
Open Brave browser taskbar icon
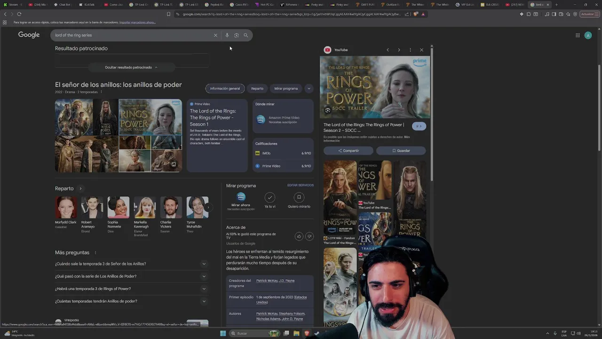307,333
